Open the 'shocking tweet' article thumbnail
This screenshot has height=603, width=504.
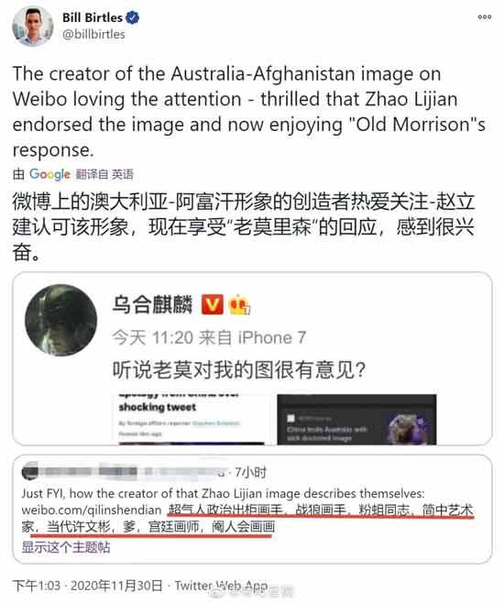point(192,420)
